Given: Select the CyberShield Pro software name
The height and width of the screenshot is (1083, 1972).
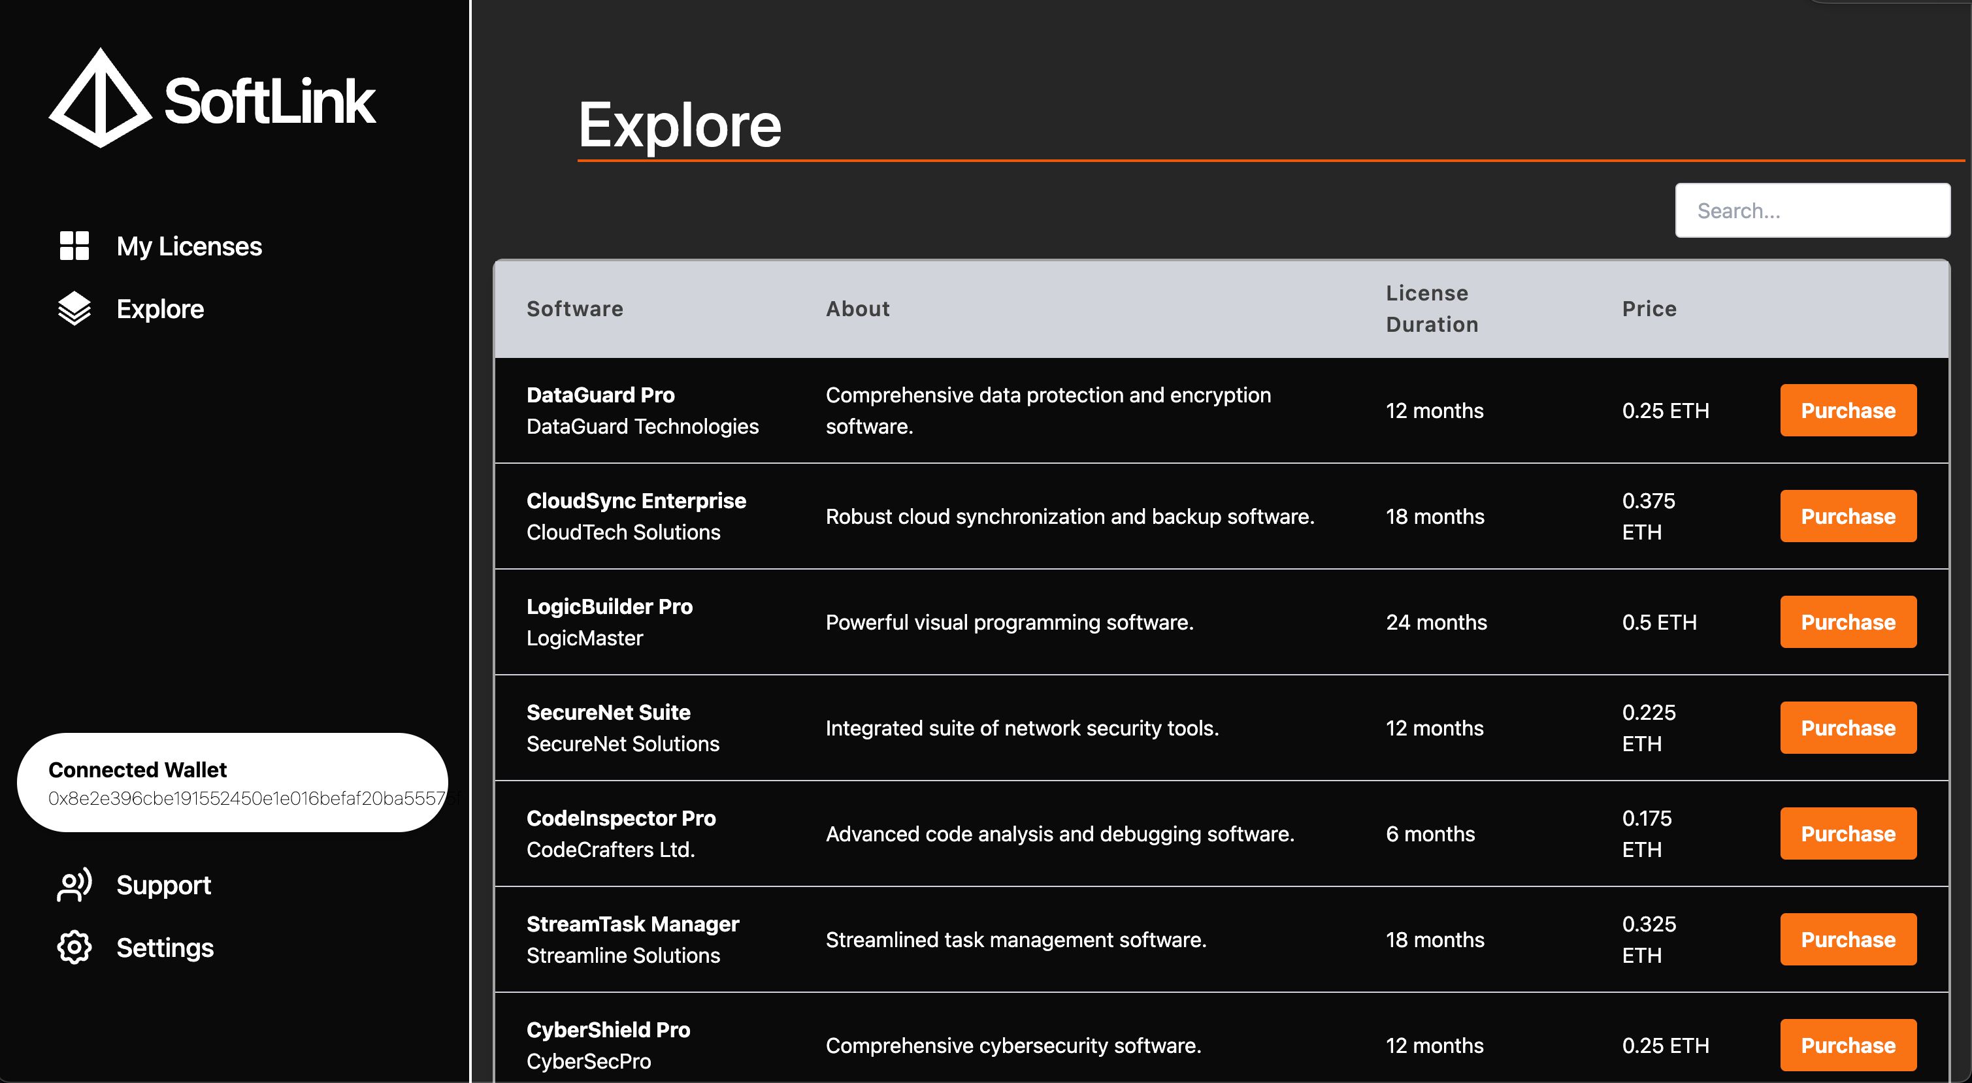Looking at the screenshot, I should point(608,1030).
